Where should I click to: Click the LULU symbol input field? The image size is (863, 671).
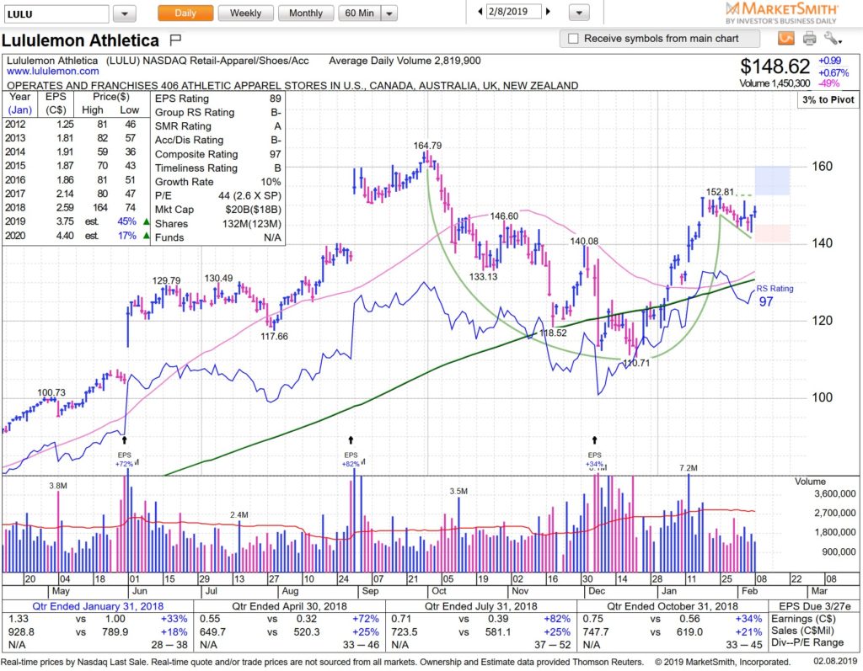coord(56,13)
